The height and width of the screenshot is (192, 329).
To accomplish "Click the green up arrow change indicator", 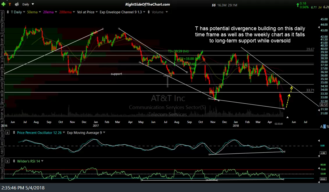I will coord(298,5).
